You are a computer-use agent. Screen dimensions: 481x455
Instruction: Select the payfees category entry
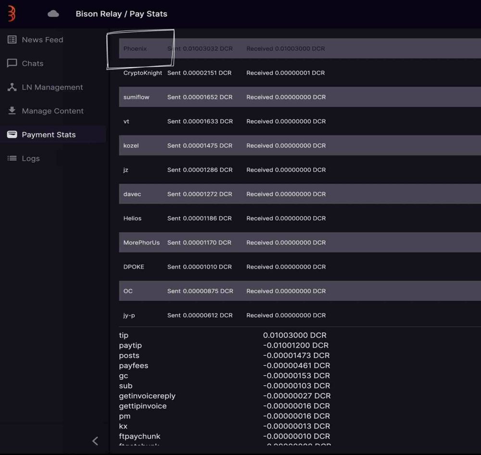pos(134,366)
